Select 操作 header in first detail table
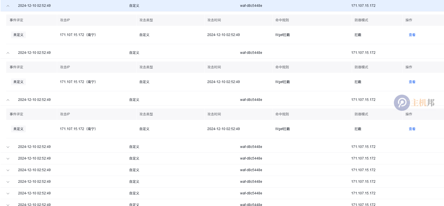This screenshot has height=206, width=444. click(x=409, y=20)
